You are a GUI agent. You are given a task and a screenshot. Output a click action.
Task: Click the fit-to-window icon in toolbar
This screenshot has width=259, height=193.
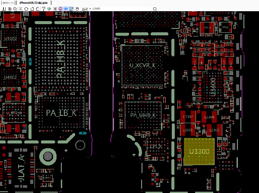pyautogui.click(x=21, y=9)
